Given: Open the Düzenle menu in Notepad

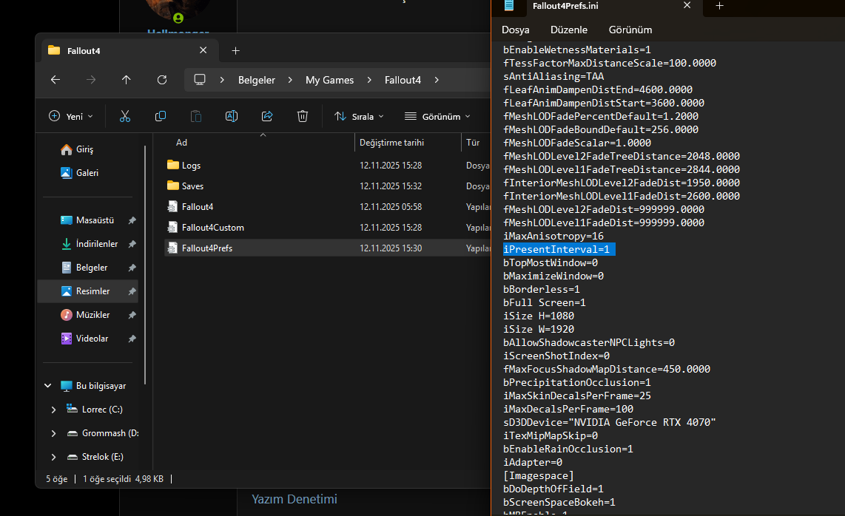Looking at the screenshot, I should 568,30.
